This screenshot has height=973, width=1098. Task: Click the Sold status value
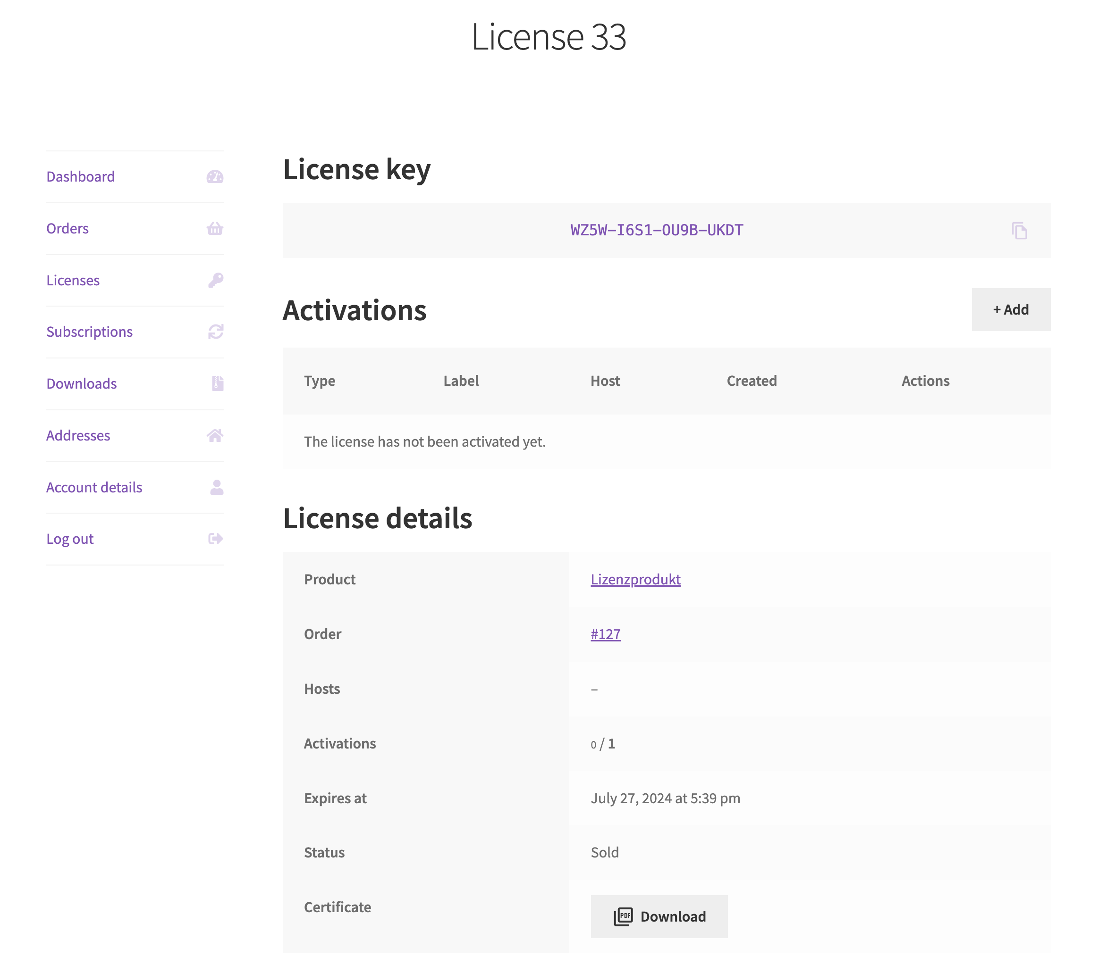point(604,852)
